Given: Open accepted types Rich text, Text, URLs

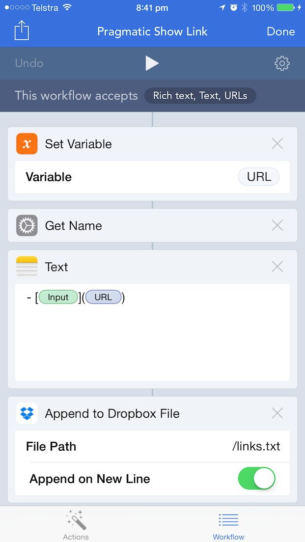Looking at the screenshot, I should (x=200, y=96).
